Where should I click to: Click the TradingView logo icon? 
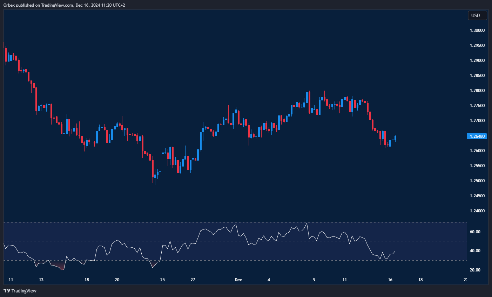(7, 291)
